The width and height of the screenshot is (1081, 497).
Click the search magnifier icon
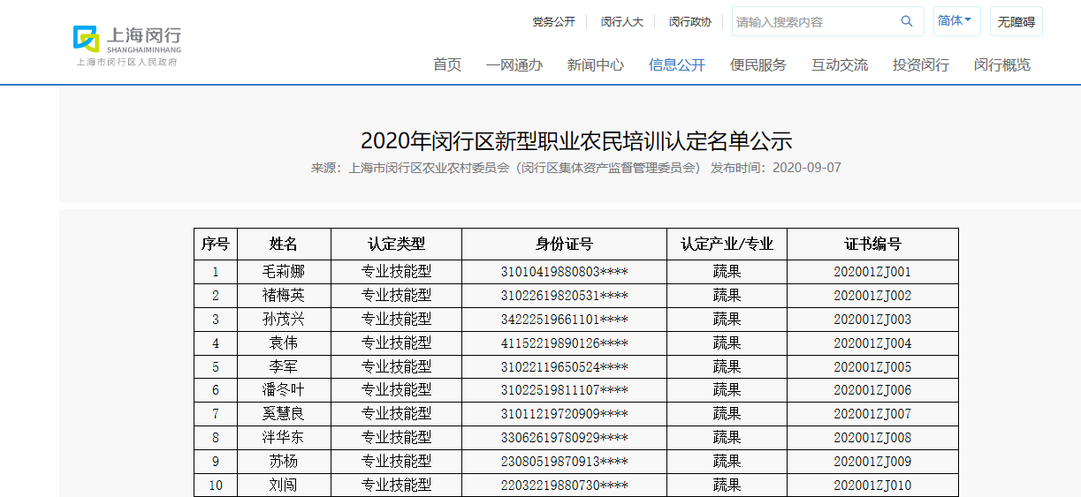906,21
